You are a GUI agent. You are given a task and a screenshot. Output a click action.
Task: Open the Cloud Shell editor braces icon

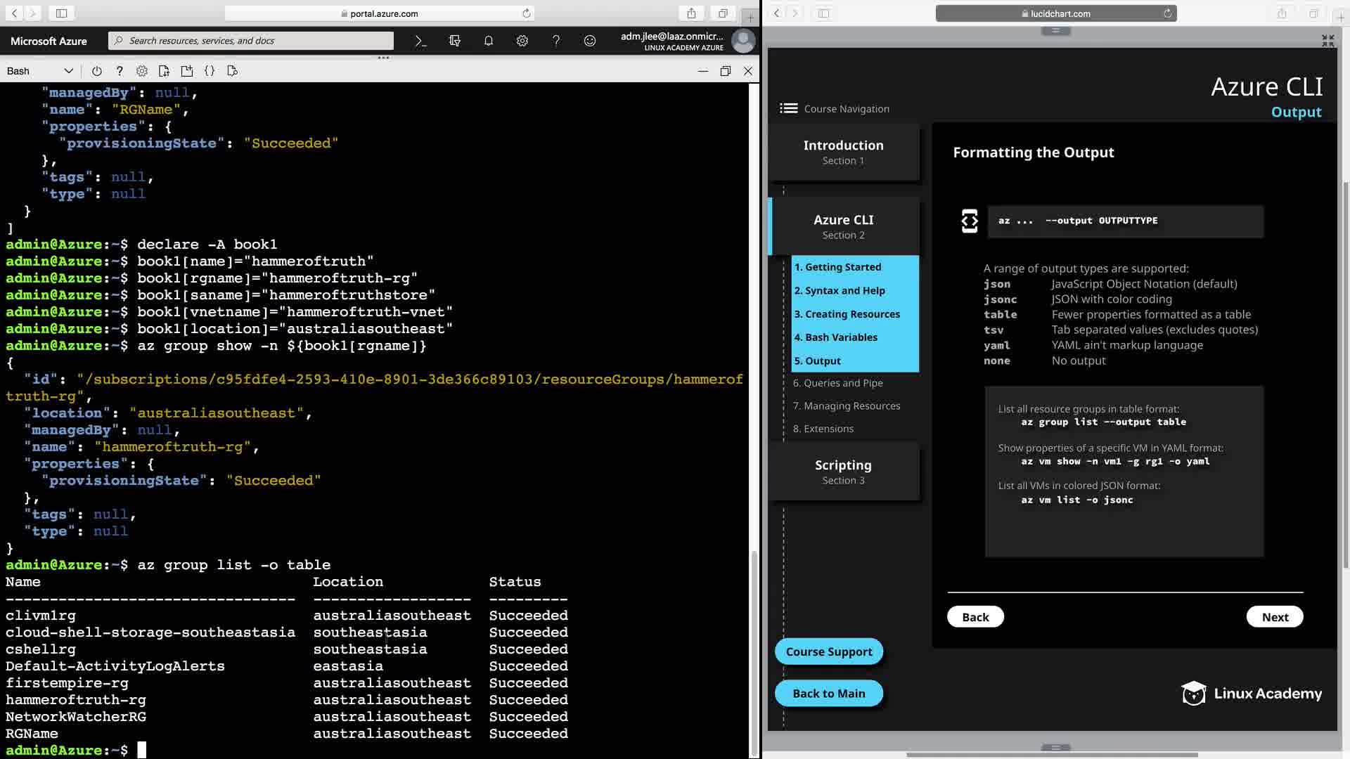(x=210, y=71)
